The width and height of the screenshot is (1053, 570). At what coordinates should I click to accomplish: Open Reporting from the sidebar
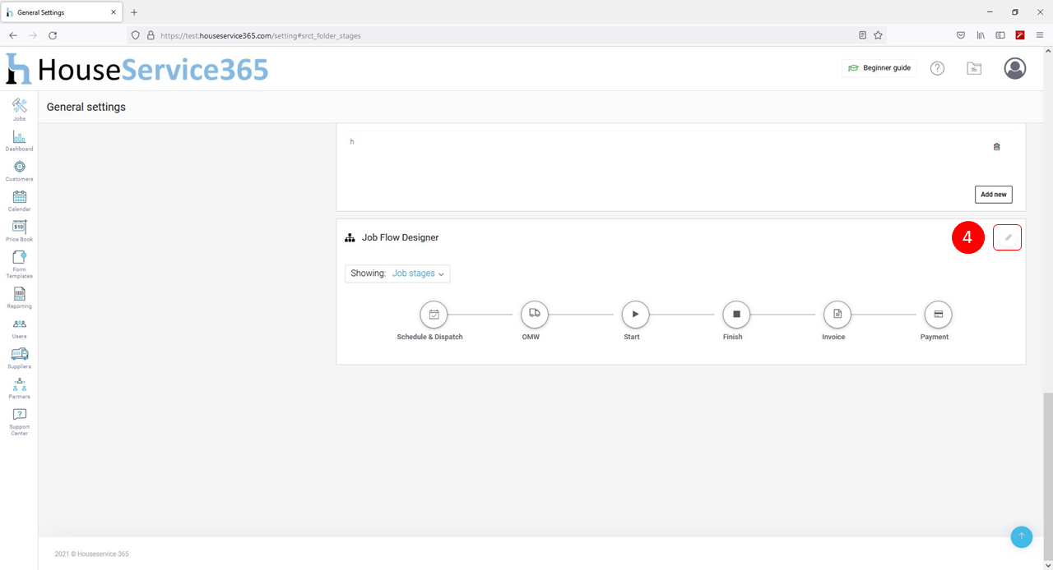tap(19, 296)
